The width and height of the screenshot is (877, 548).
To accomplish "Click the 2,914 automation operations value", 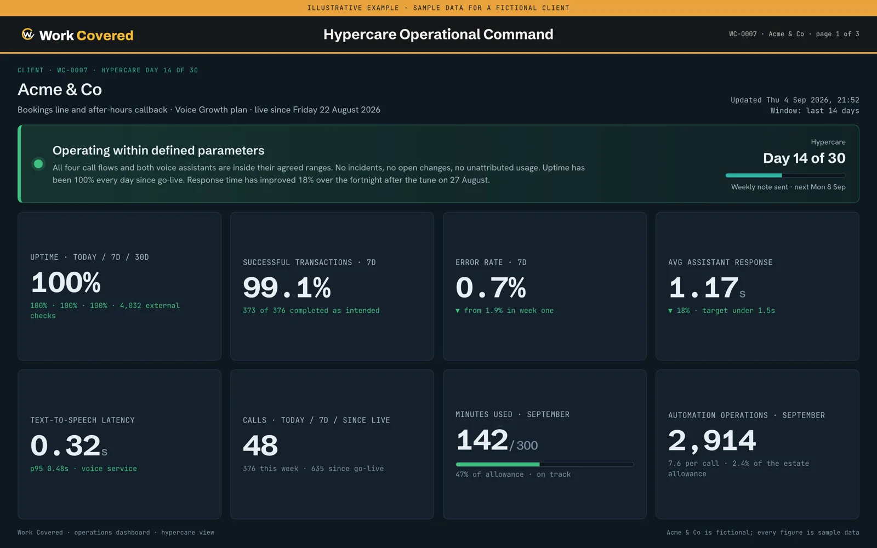I will [x=712, y=441].
